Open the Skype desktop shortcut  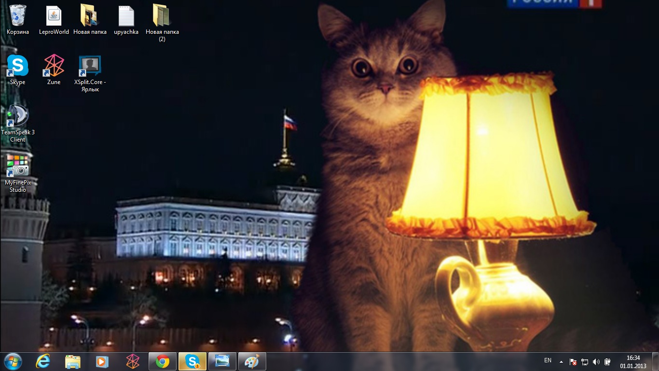click(x=18, y=66)
